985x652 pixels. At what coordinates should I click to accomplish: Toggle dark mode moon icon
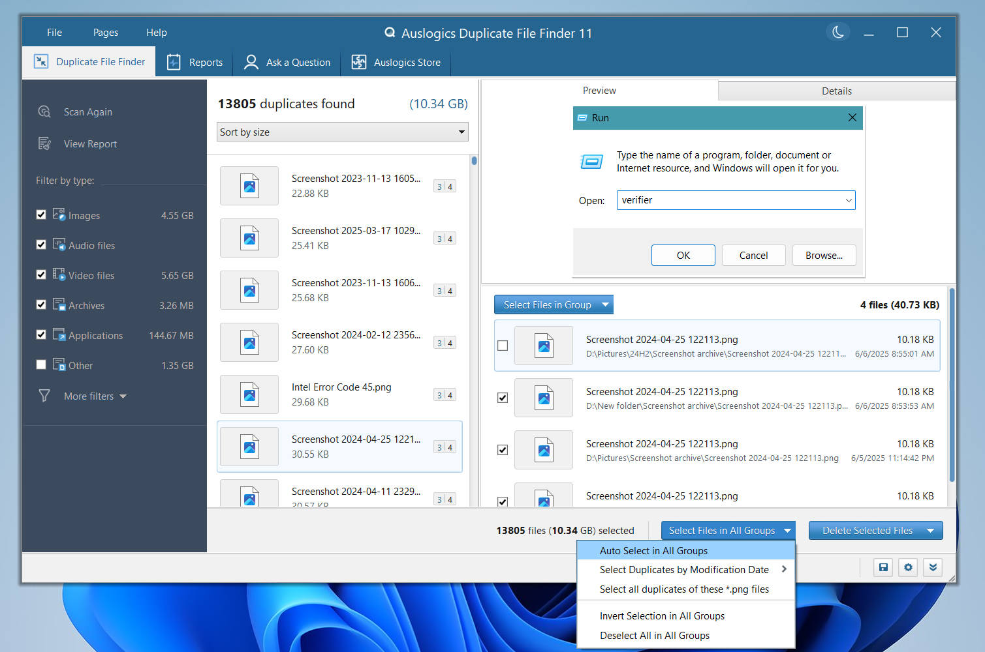(x=838, y=32)
